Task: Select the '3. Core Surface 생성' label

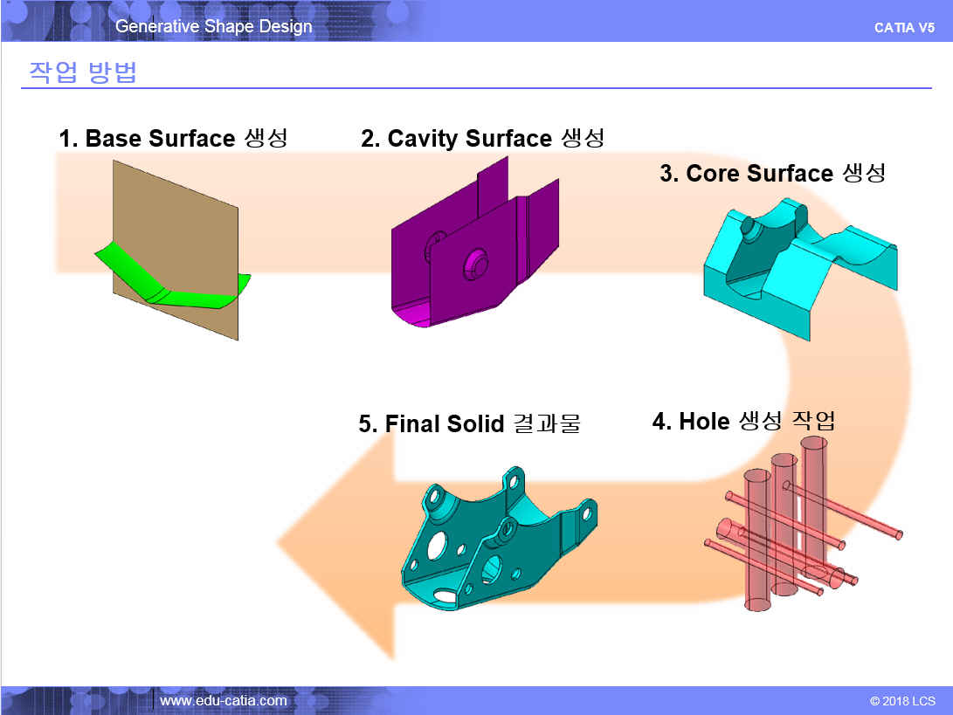Action: click(772, 173)
